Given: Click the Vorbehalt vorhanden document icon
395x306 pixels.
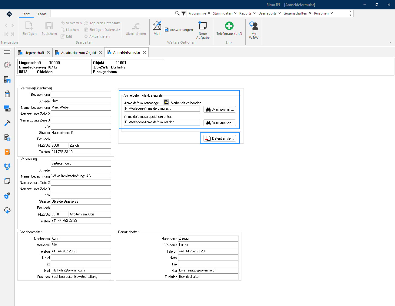Looking at the screenshot, I should (x=166, y=102).
